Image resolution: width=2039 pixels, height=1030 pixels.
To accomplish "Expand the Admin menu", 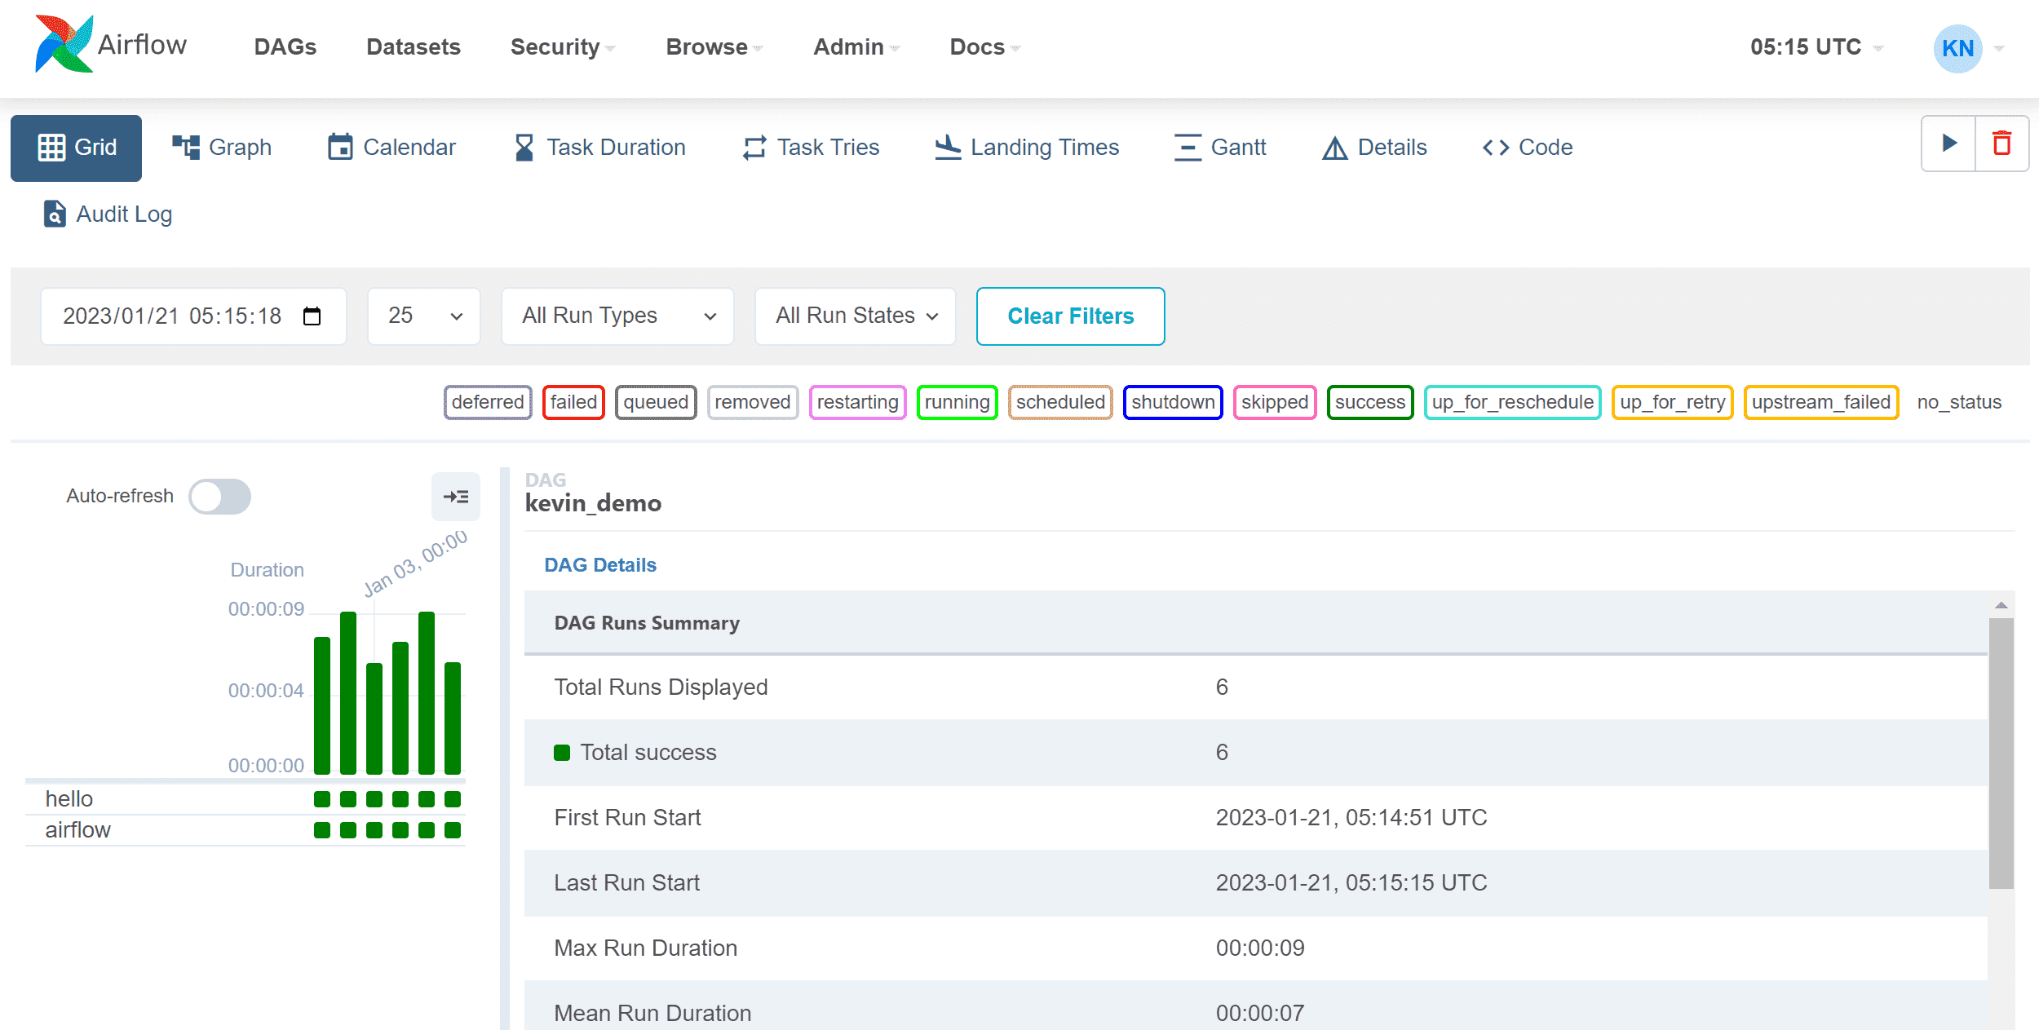I will 856,47.
